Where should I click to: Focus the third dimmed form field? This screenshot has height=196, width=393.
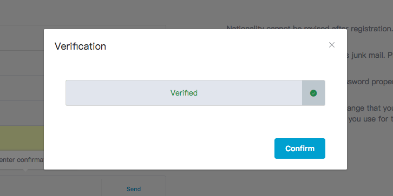22,88
